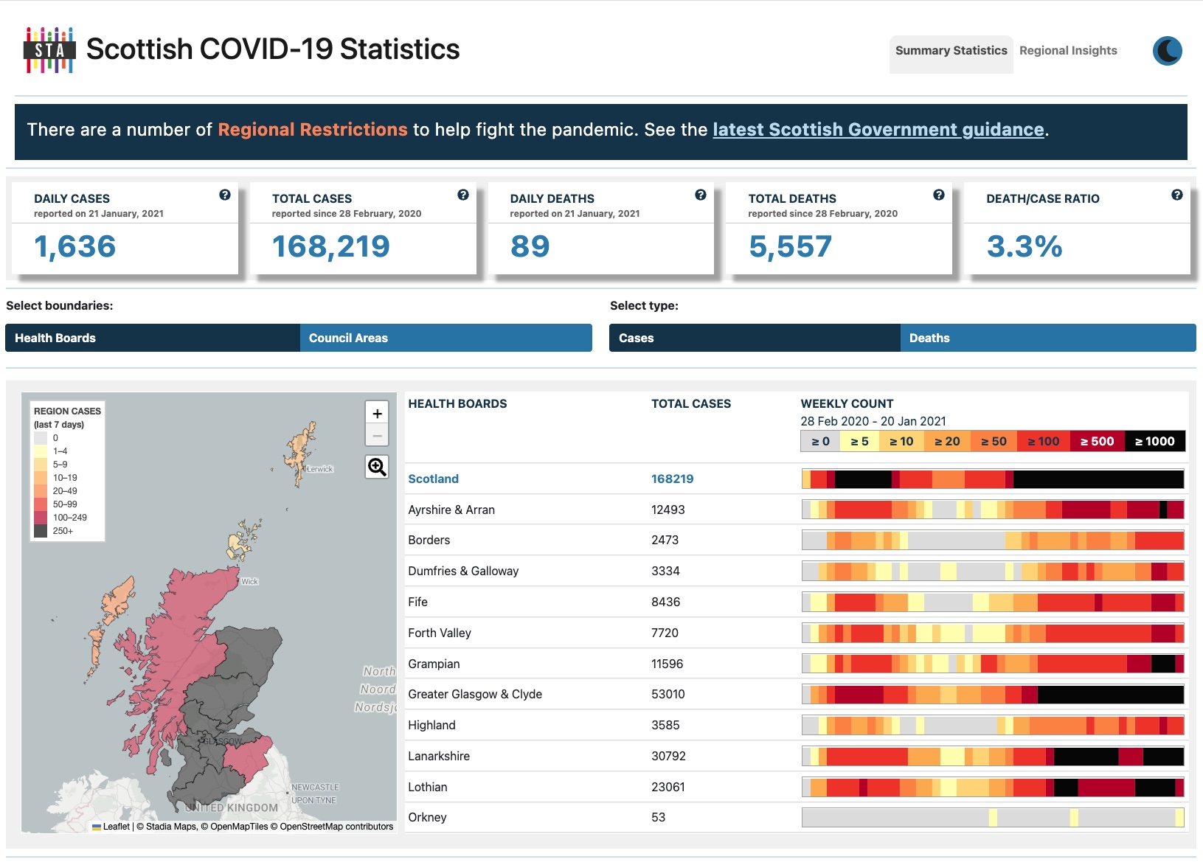Click the Scotland row link
Image resolution: width=1203 pixels, height=865 pixels.
433,479
